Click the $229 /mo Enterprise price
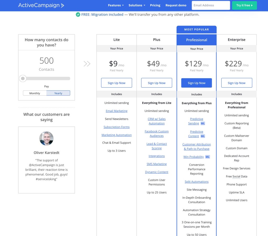This screenshot has width=268, height=236. click(237, 64)
